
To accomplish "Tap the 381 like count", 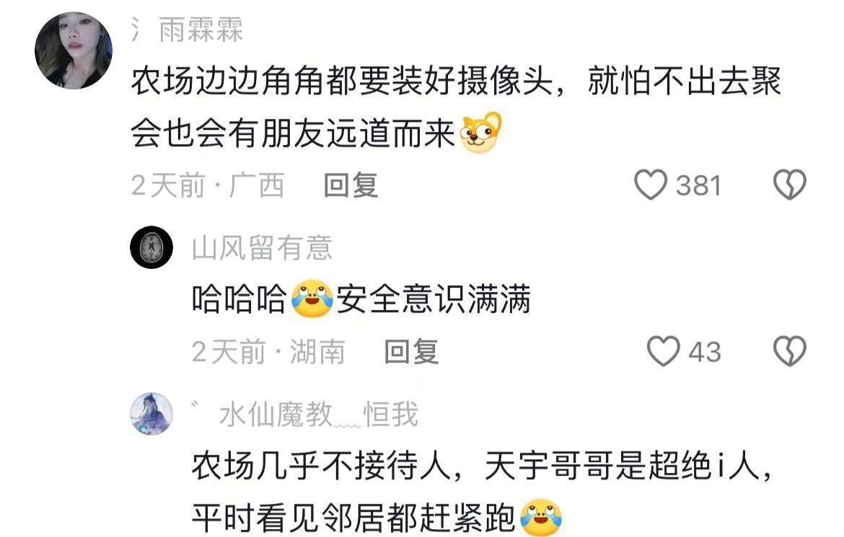I will pyautogui.click(x=698, y=186).
